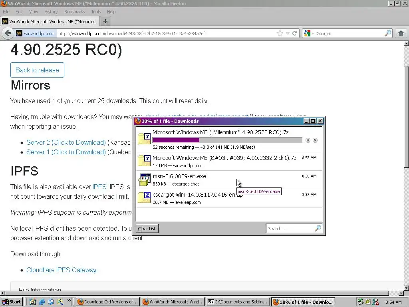Click the '839 KB — escargot.chat' text
The image size is (409, 307).
coord(176,184)
